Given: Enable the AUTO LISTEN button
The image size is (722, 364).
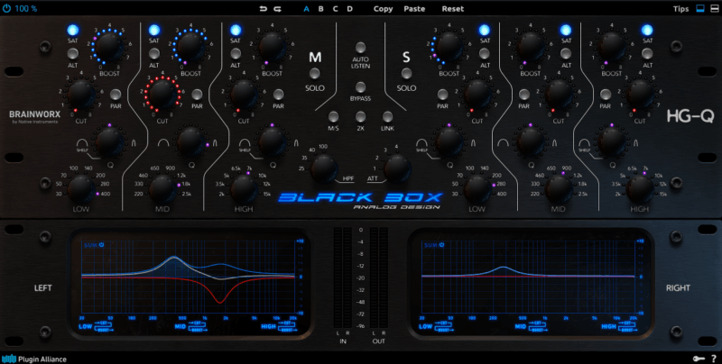Looking at the screenshot, I should 360,47.
